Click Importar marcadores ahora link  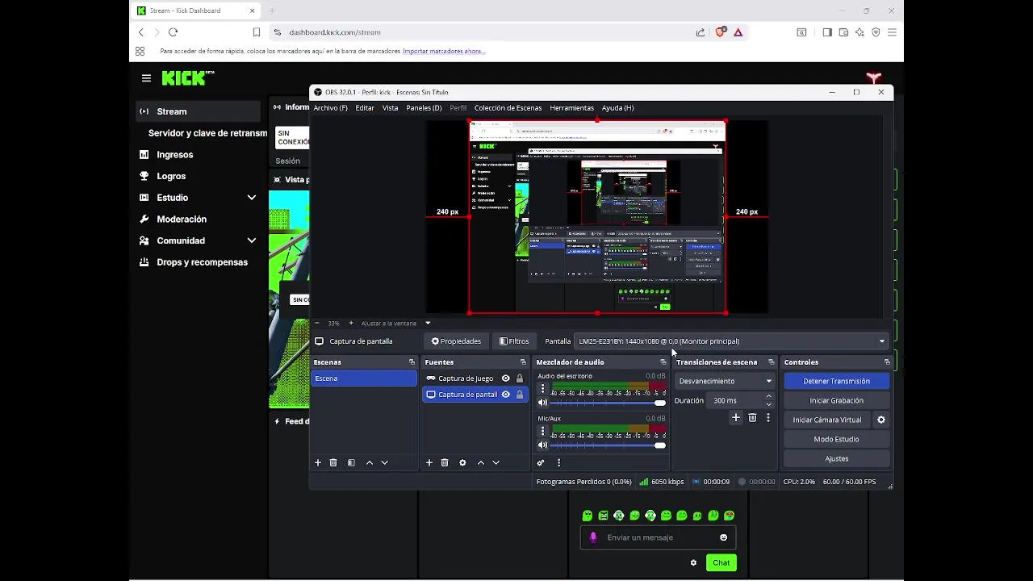click(x=443, y=51)
